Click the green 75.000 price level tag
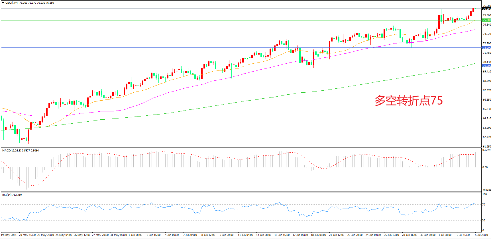491x239 pixels. tap(486, 20)
